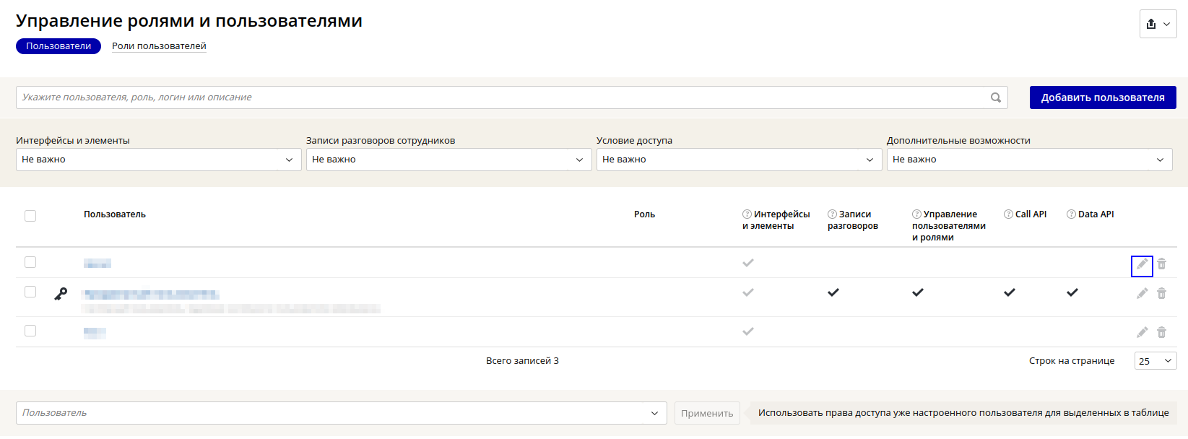Click the Добавить пользователя button
The width and height of the screenshot is (1188, 439).
click(x=1102, y=97)
